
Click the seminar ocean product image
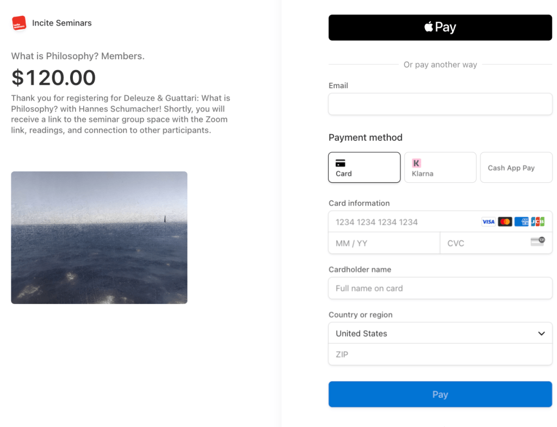tap(99, 238)
